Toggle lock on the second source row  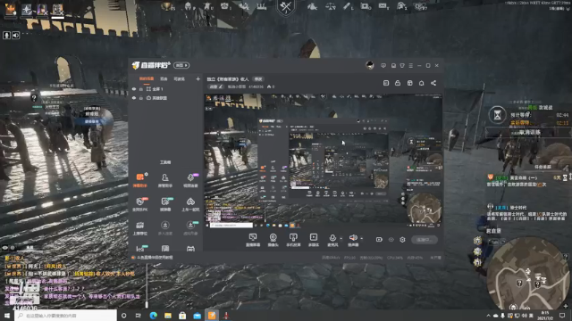tap(141, 98)
